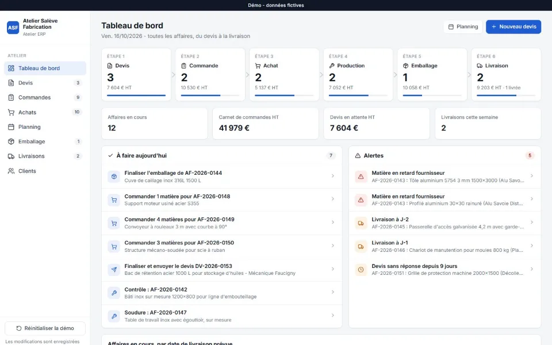552x345 pixels.
Task: Open Commandes section in sidebar
Action: [x=45, y=98]
